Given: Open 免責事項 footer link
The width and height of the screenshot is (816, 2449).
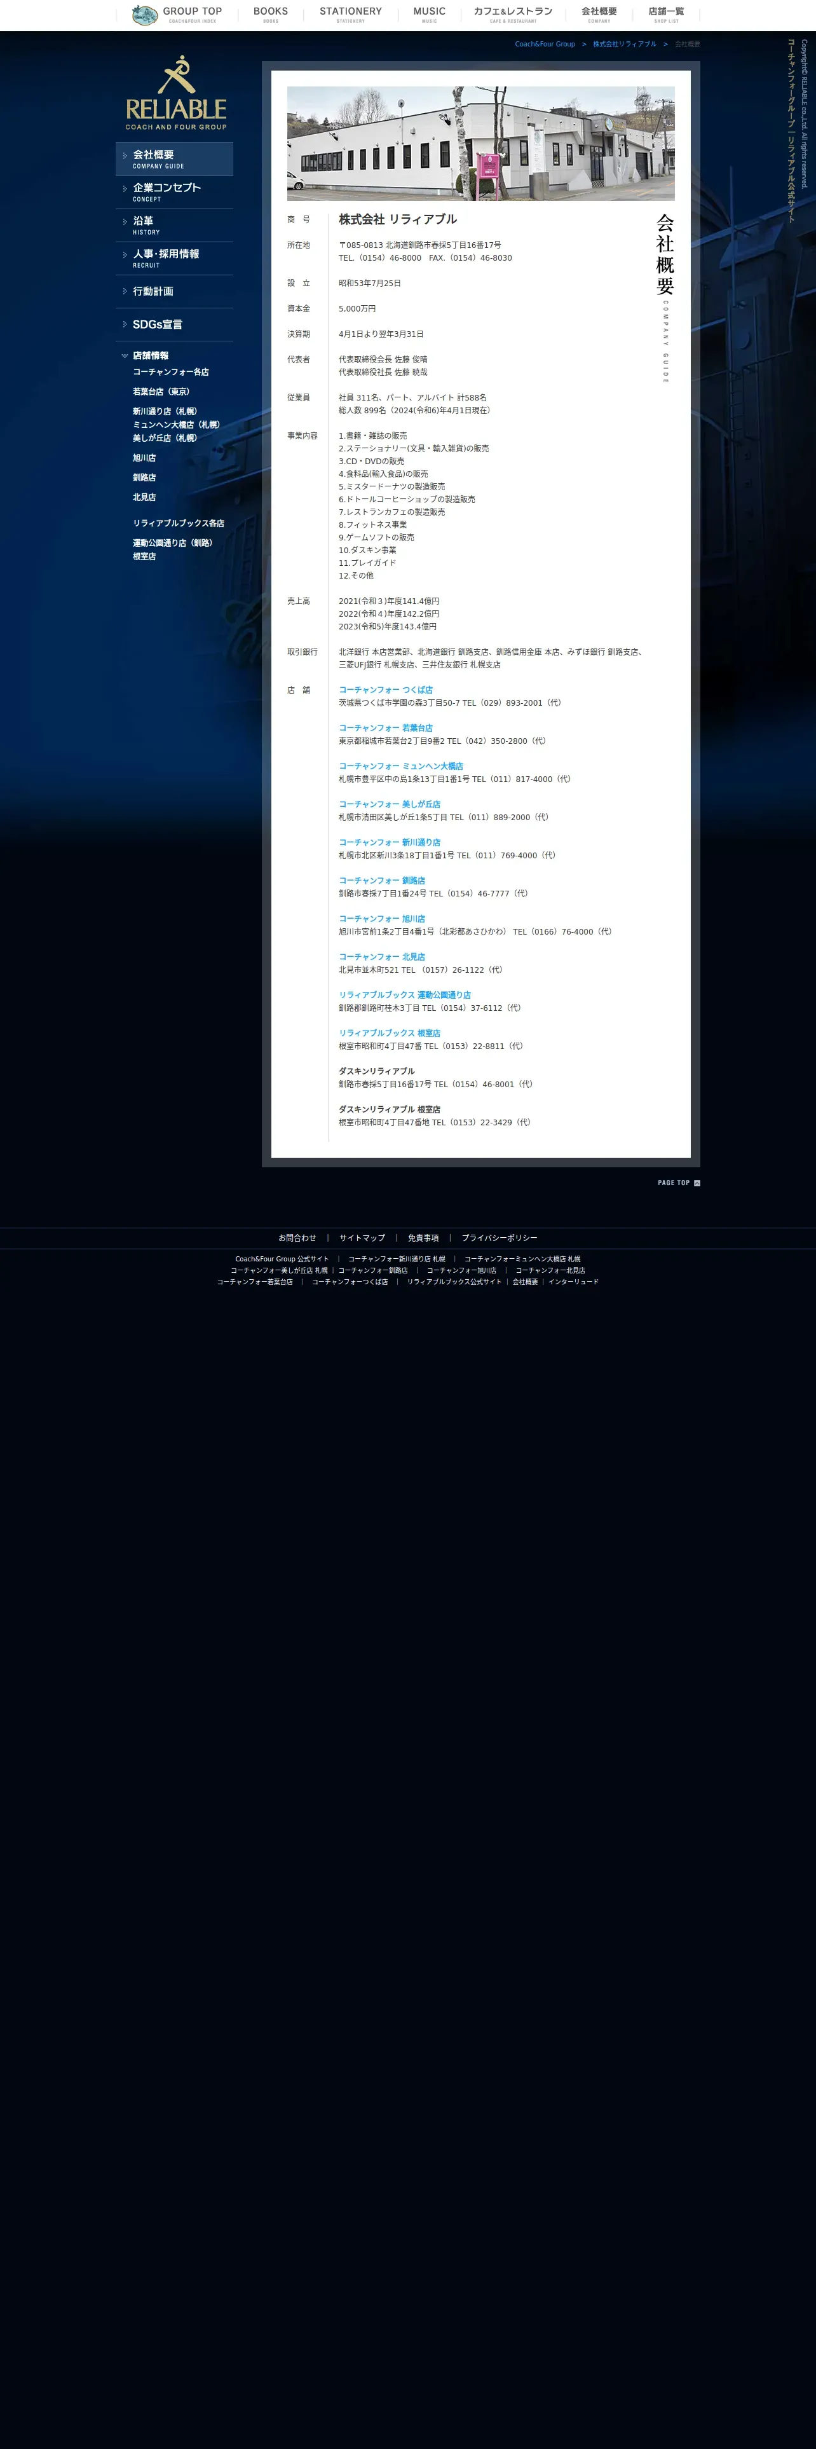Looking at the screenshot, I should pos(424,1238).
